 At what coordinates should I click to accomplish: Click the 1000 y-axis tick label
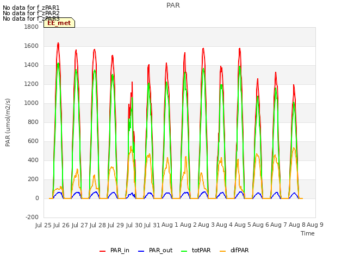[x=32, y=103]
